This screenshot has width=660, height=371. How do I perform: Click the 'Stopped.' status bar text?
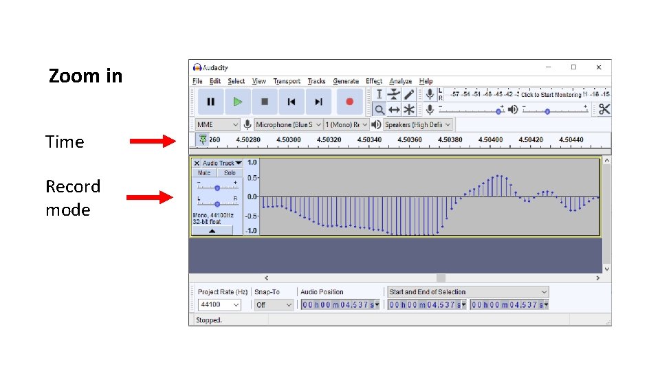209,320
